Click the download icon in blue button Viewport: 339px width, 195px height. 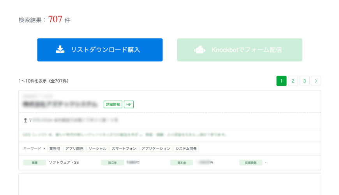coord(60,50)
